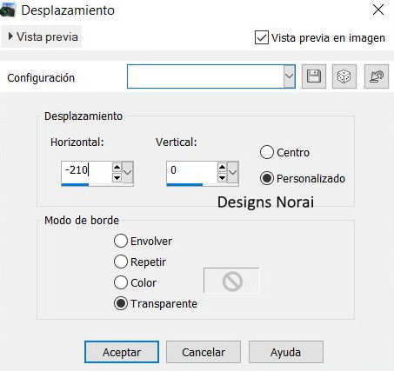Click the randomize parameters dice icon
Screen dimensions: 394x371
[x=344, y=76]
